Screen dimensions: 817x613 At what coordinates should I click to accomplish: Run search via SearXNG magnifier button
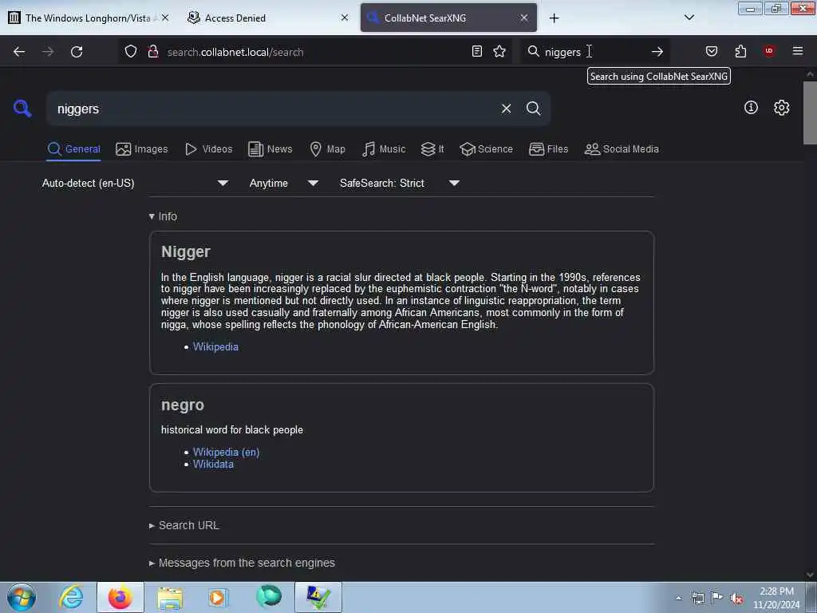click(x=534, y=109)
